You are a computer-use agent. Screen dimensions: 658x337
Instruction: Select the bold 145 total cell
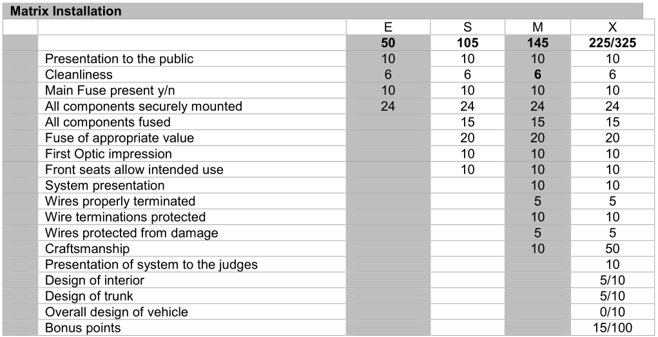click(537, 43)
